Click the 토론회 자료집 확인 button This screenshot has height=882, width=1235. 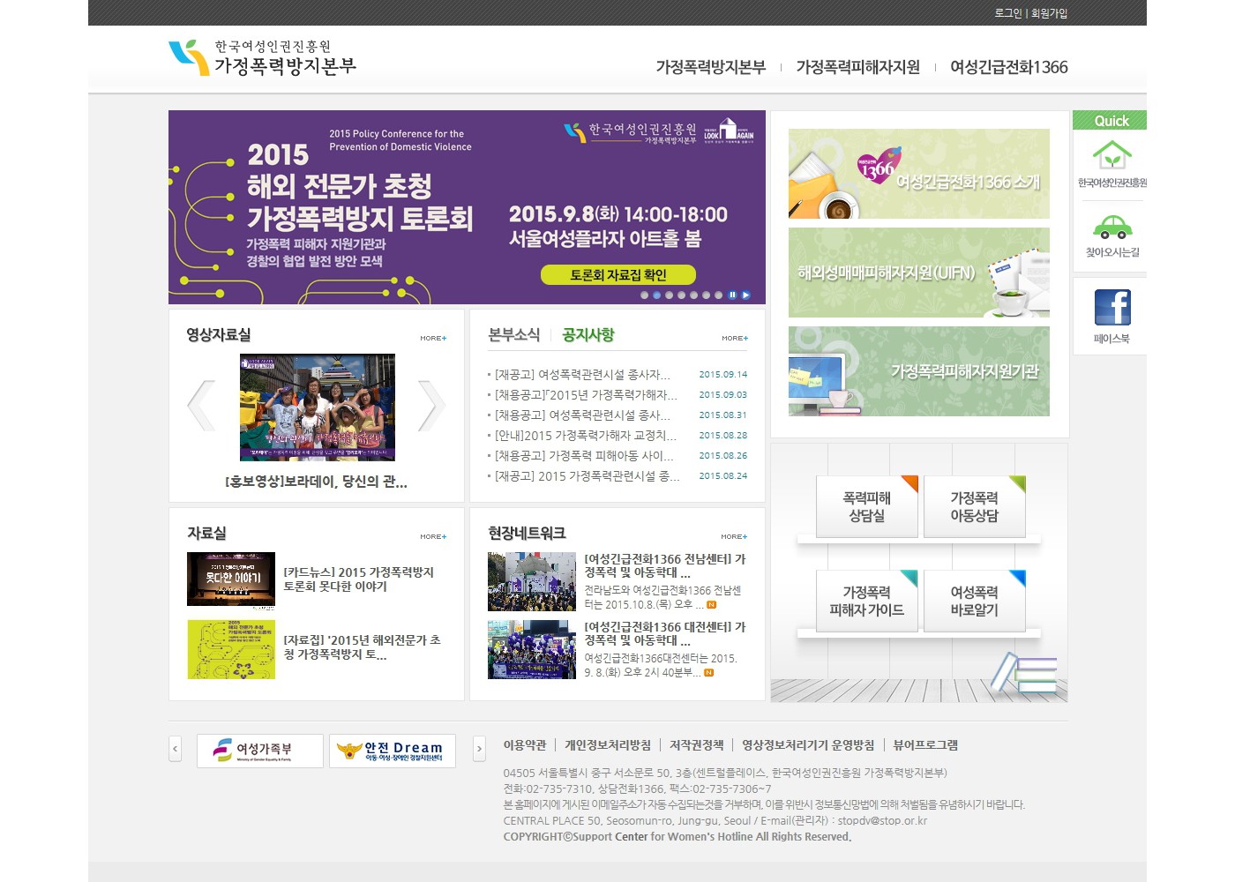coord(617,275)
